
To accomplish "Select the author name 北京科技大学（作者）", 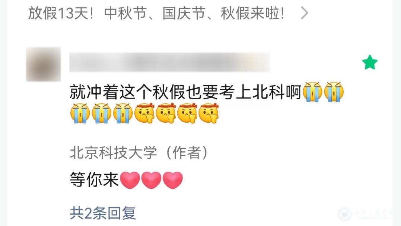I will coord(139,153).
